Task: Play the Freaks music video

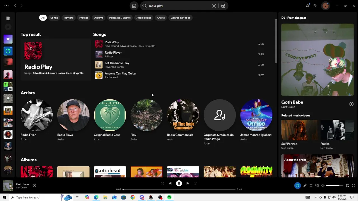Action: pyautogui.click(x=337, y=130)
